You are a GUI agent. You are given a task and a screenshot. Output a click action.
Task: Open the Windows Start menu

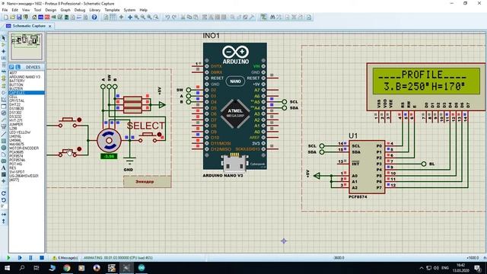click(7, 268)
